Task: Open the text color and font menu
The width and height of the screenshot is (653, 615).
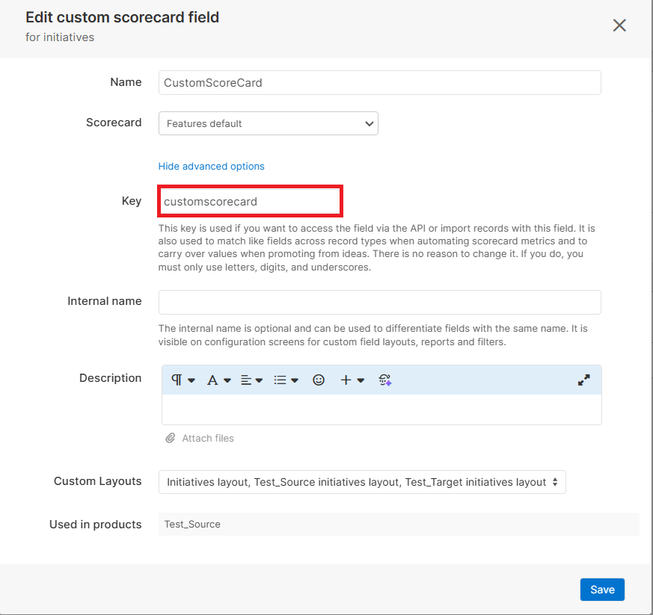Action: click(218, 380)
